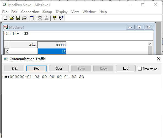The image size is (163, 138).
Task: Click the Connect toolbar icon
Action: pos(40,18)
